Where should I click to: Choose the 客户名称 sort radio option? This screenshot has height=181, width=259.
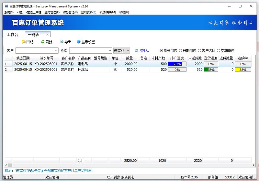[x=199, y=51]
